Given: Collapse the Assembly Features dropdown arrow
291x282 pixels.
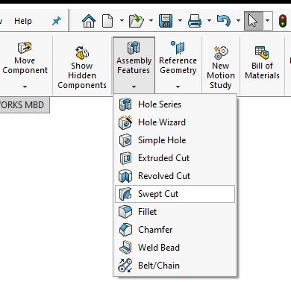Looking at the screenshot, I should pos(134,87).
